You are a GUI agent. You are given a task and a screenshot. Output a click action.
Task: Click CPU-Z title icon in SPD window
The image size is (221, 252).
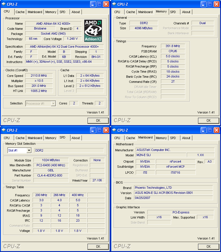tap(4, 130)
